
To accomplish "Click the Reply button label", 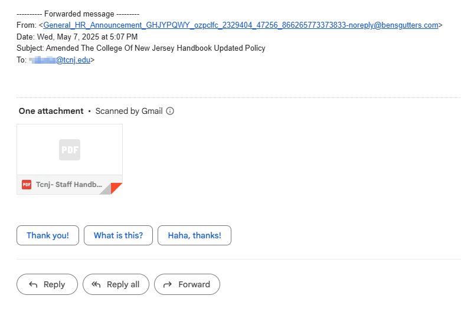I will pos(54,284).
